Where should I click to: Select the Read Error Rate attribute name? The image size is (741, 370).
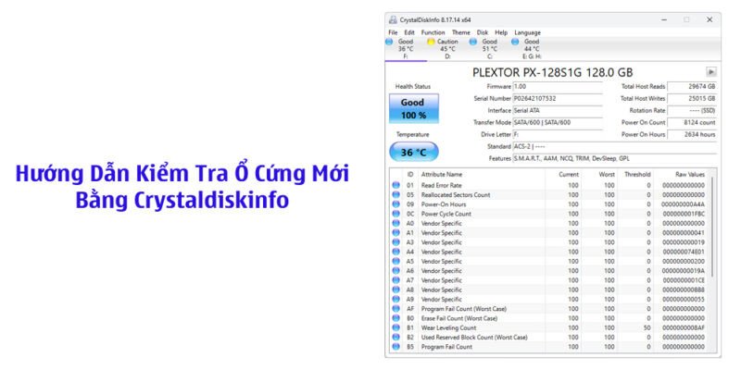[x=442, y=186]
